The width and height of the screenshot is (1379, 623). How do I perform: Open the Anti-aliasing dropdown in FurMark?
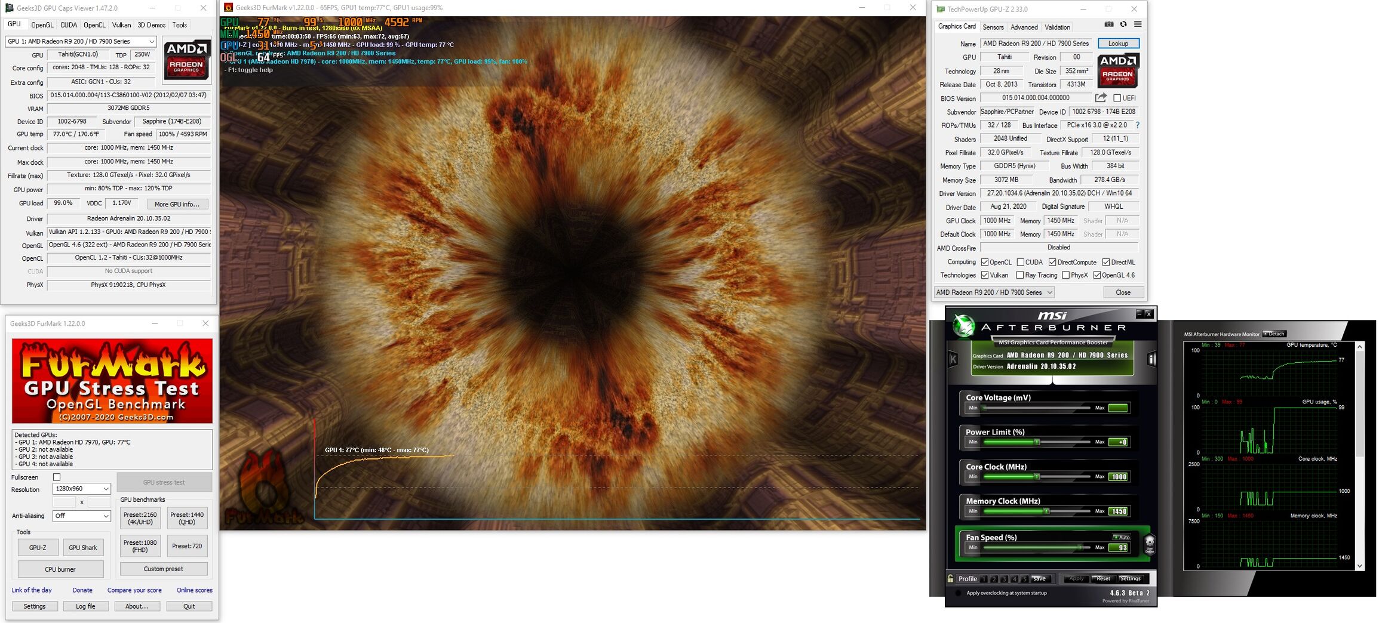pyautogui.click(x=82, y=516)
